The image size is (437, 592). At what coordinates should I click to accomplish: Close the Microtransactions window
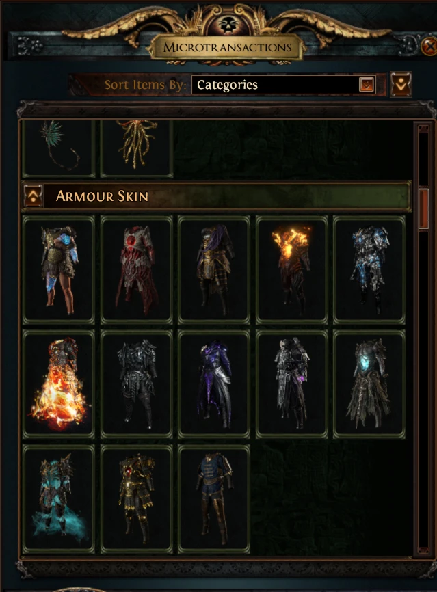click(429, 46)
